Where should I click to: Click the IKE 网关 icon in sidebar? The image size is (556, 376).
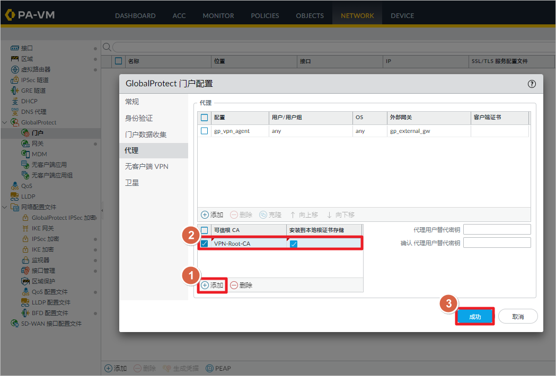pos(25,228)
